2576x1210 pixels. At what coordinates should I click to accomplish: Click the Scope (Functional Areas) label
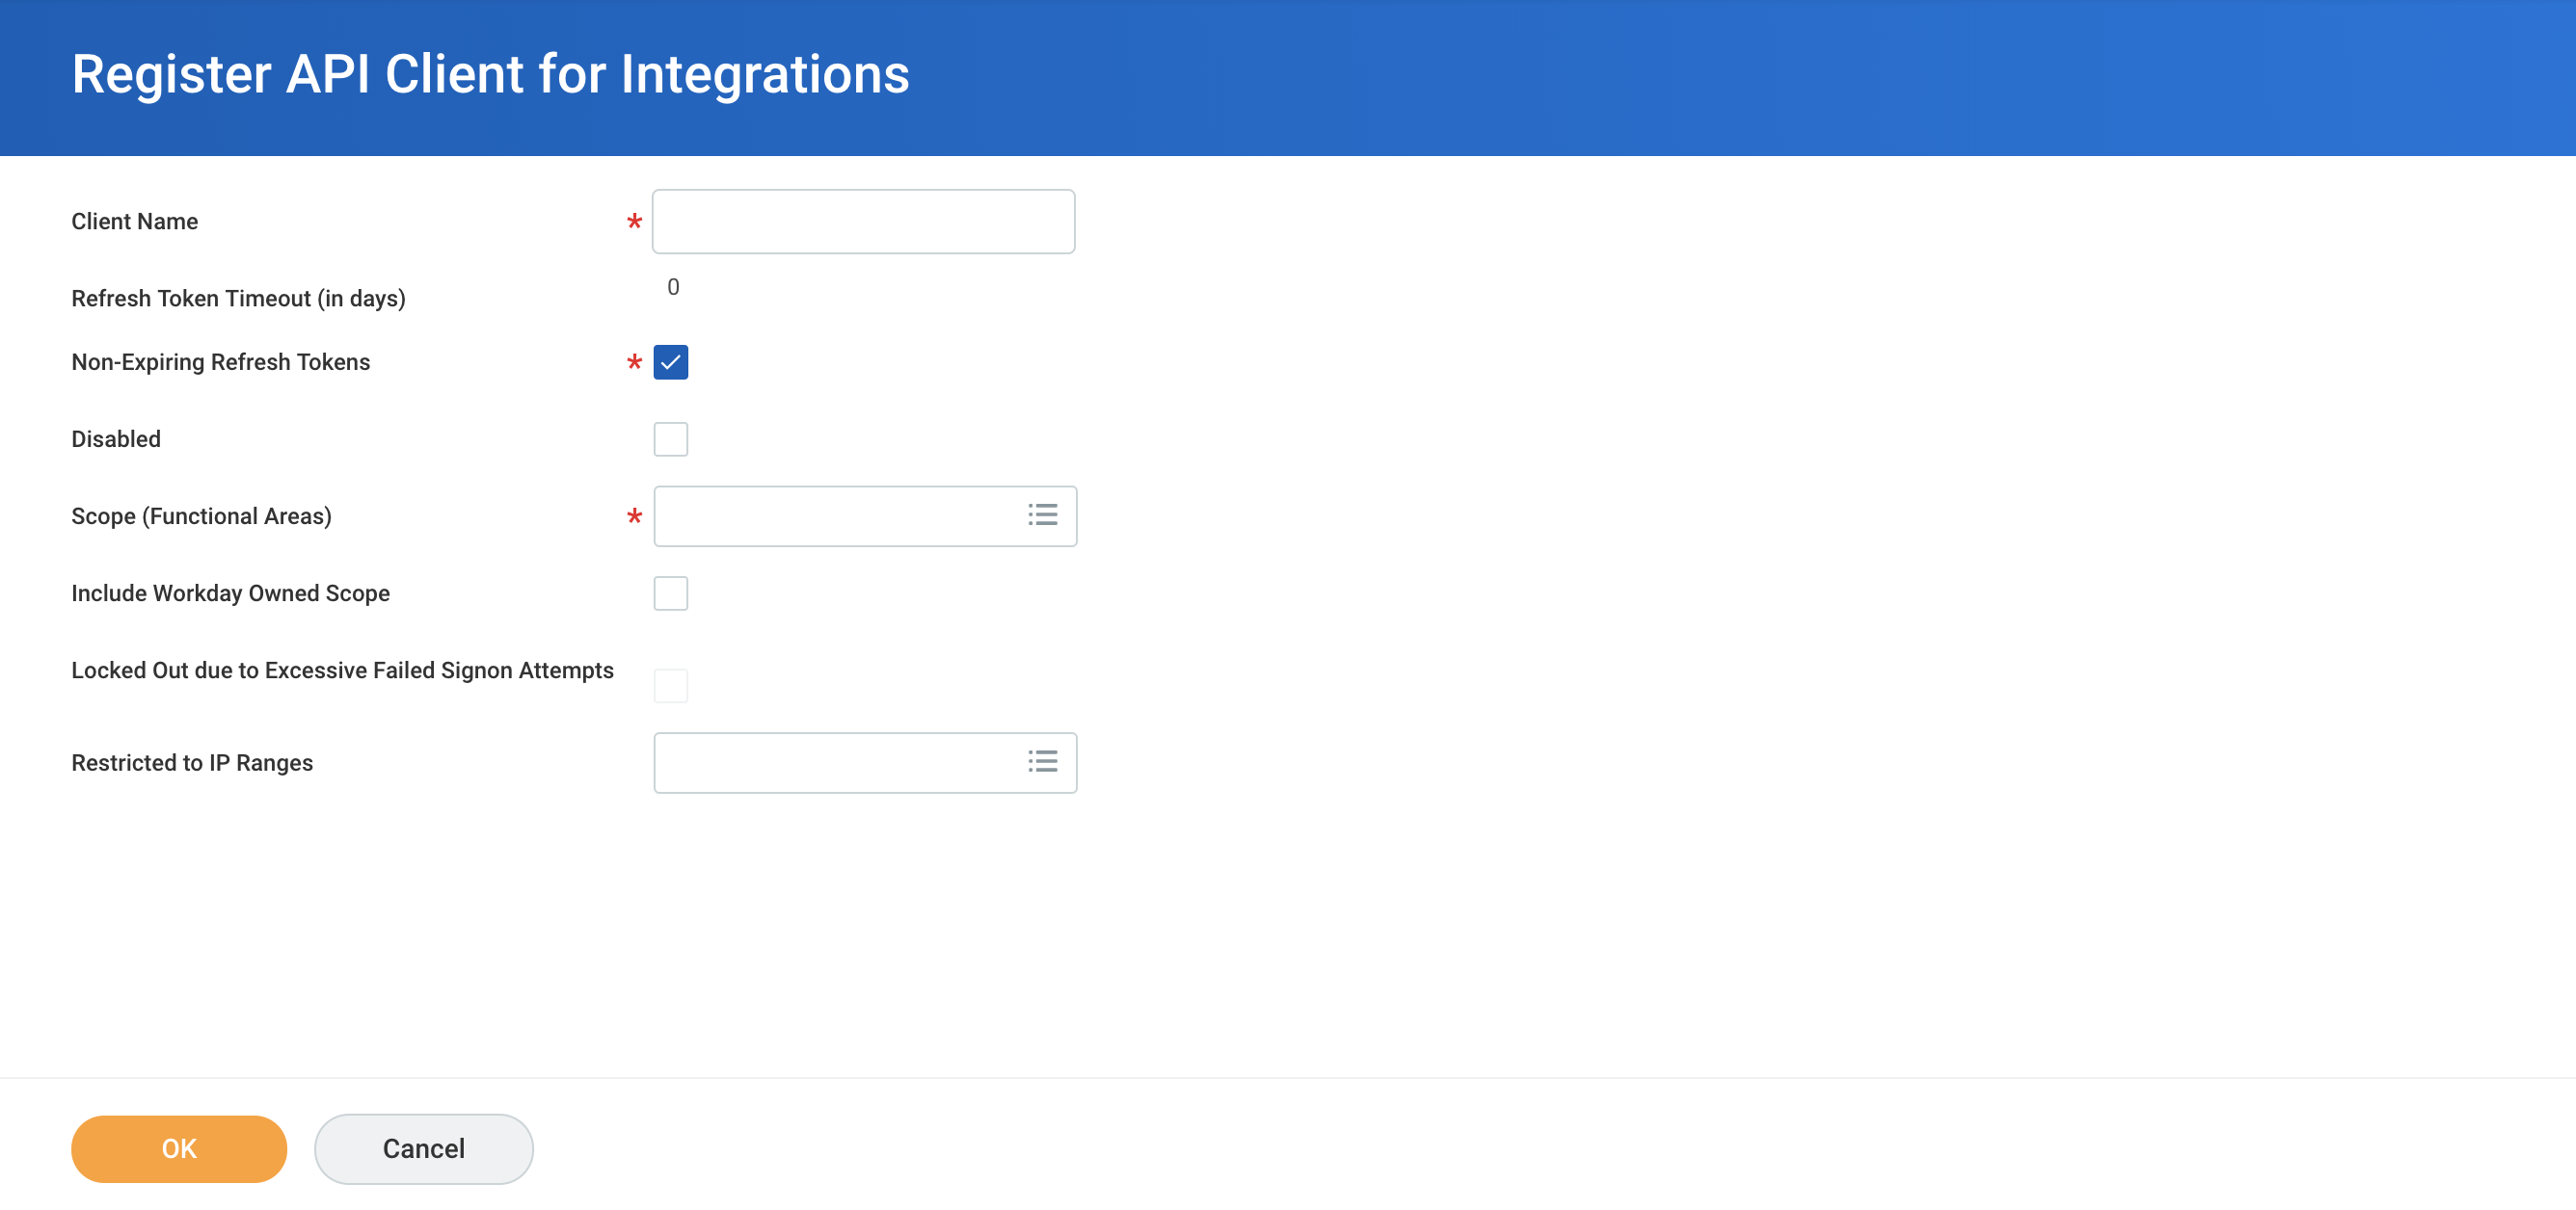coord(201,516)
